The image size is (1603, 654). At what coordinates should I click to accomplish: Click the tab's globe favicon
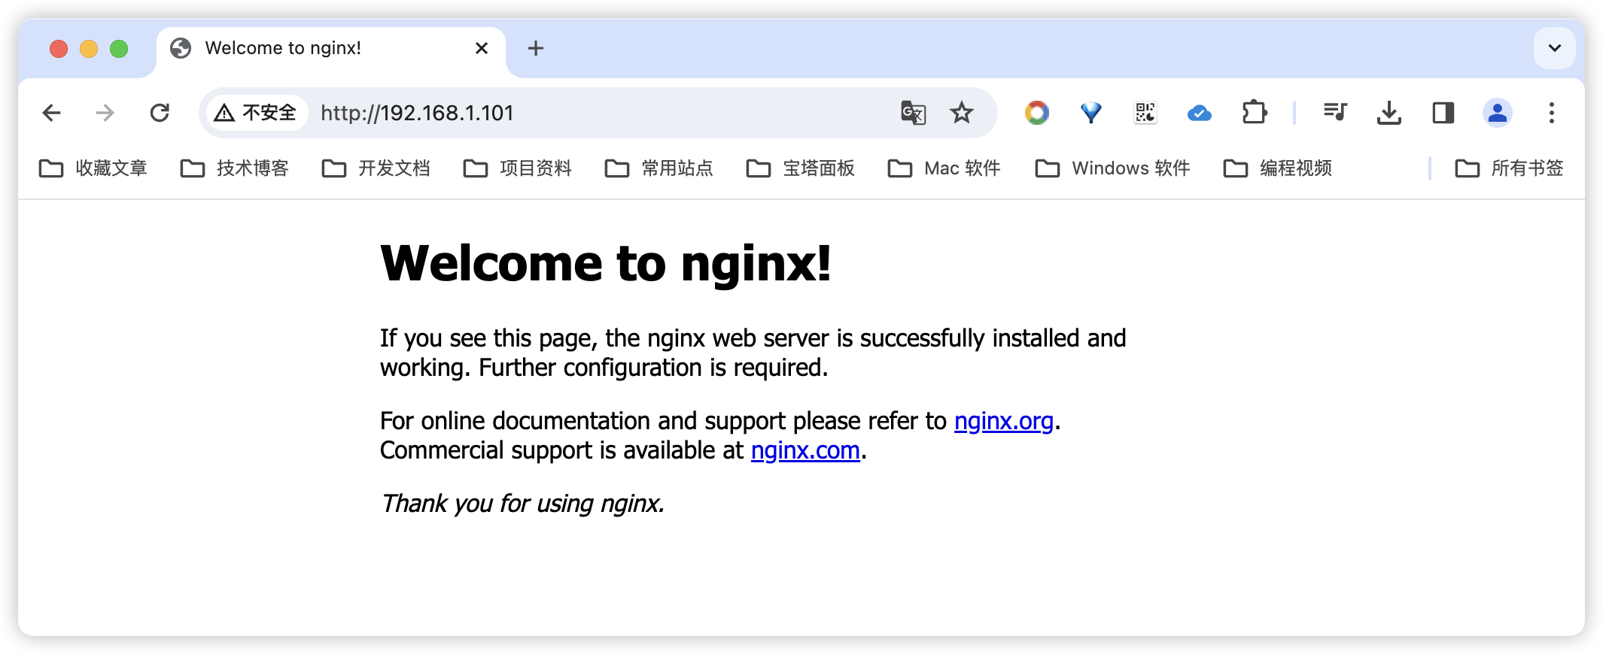[x=181, y=48]
